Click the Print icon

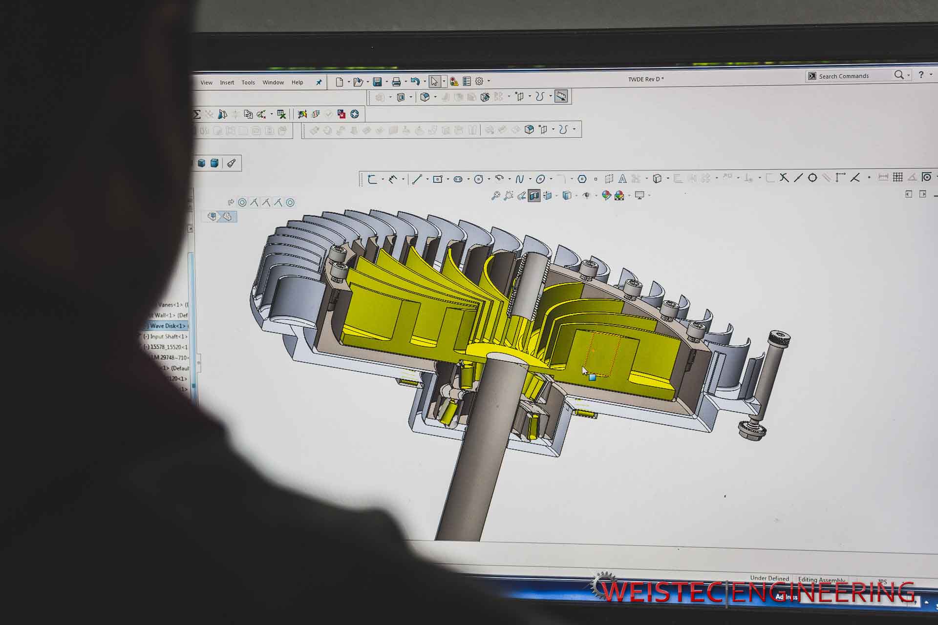point(396,82)
